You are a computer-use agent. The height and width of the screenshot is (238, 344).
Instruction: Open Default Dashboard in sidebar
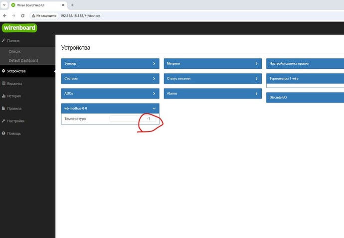[x=23, y=60]
